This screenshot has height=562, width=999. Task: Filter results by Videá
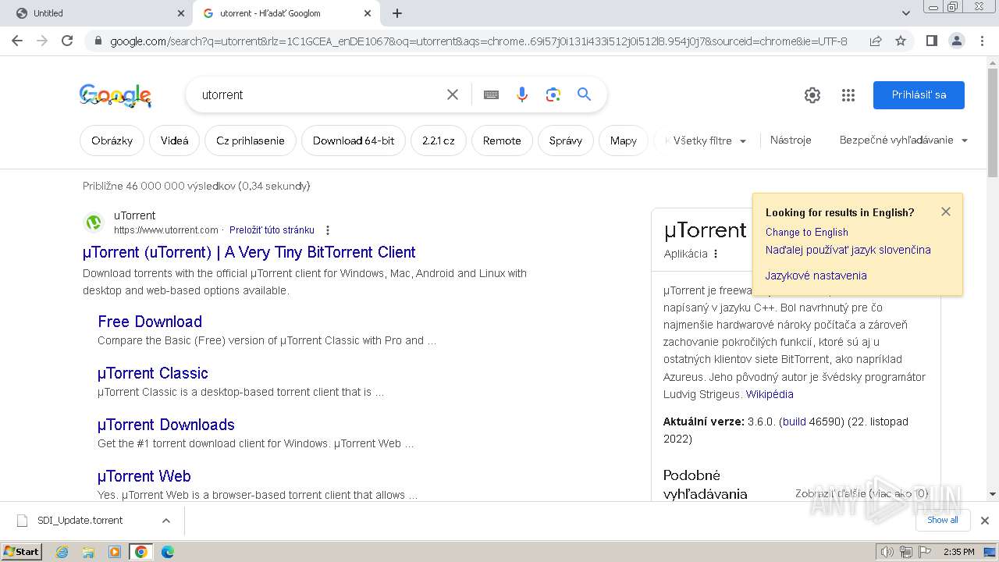pos(175,140)
